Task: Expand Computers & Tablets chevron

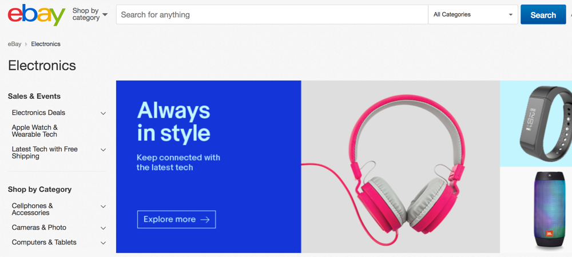Action: [x=103, y=243]
